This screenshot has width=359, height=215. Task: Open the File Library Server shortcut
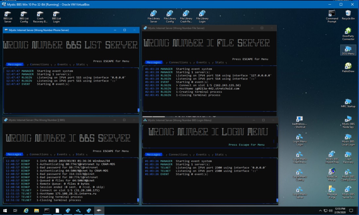(154, 17)
